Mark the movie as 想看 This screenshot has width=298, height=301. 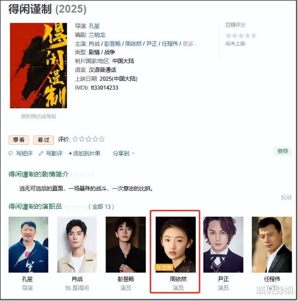[x=19, y=140]
